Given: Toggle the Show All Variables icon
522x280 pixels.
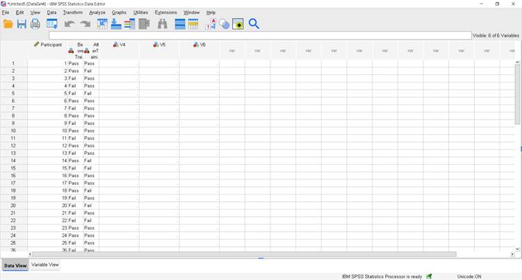Looking at the screenshot, I should 238,24.
